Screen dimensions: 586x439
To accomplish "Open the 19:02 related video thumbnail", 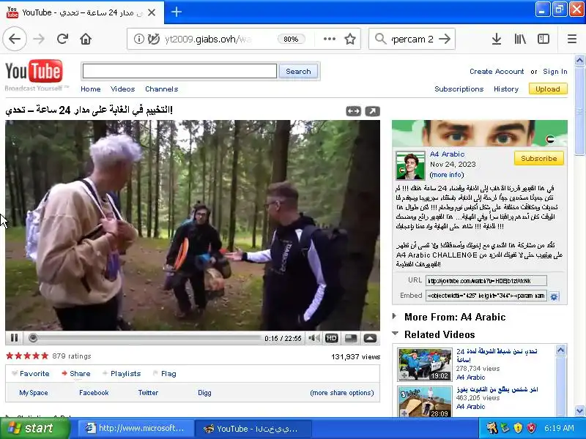I will pyautogui.click(x=425, y=364).
